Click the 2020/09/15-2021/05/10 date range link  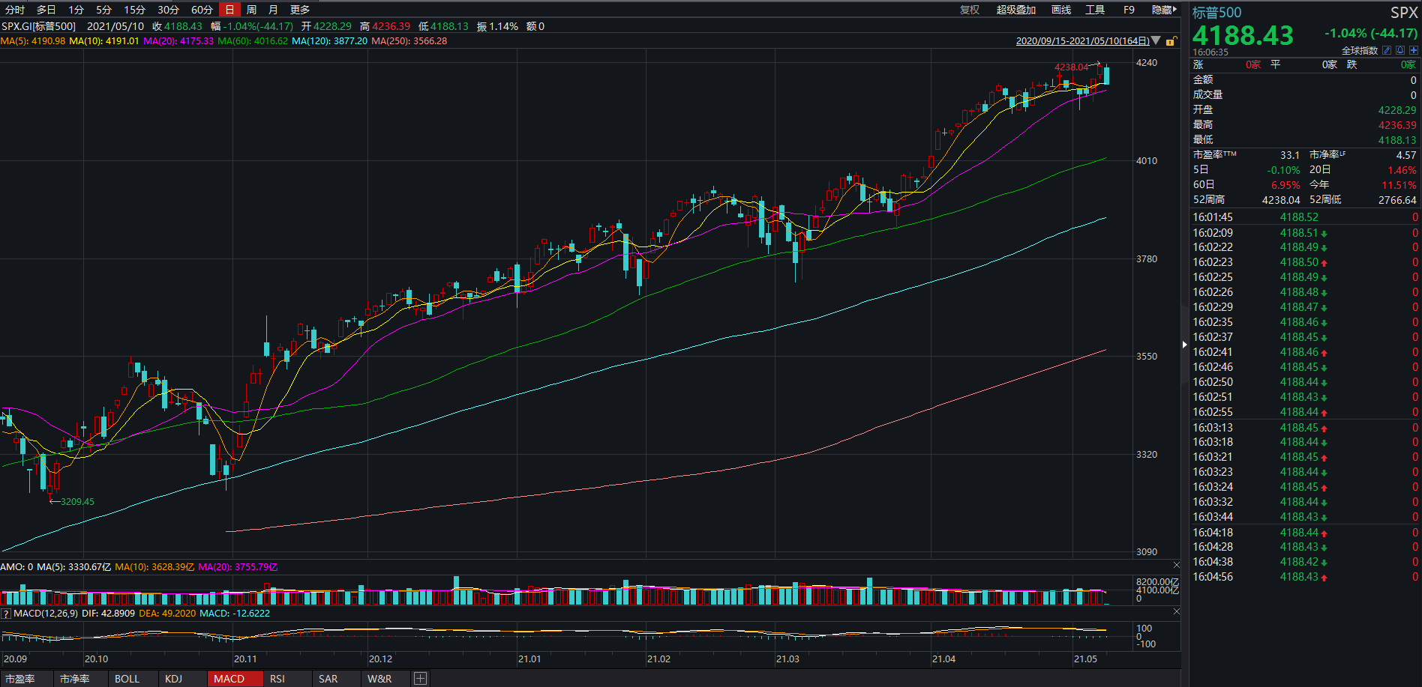pyautogui.click(x=1082, y=41)
